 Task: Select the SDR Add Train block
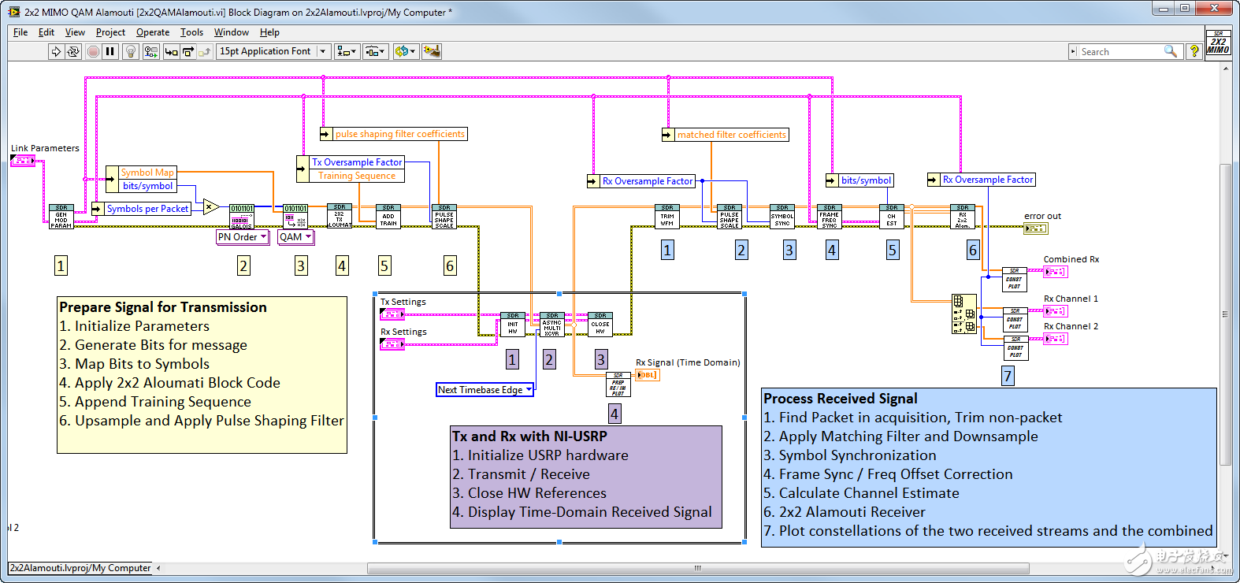click(x=388, y=217)
